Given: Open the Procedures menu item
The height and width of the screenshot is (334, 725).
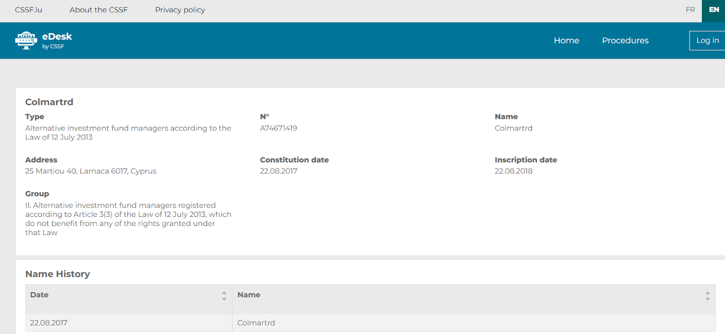Looking at the screenshot, I should pos(625,41).
